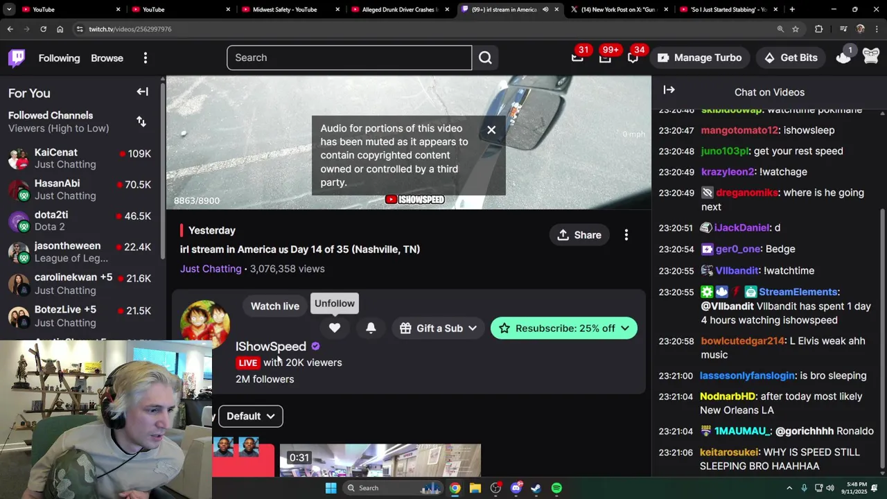Reload the page in Chrome
This screenshot has height=499, width=887.
[43, 29]
